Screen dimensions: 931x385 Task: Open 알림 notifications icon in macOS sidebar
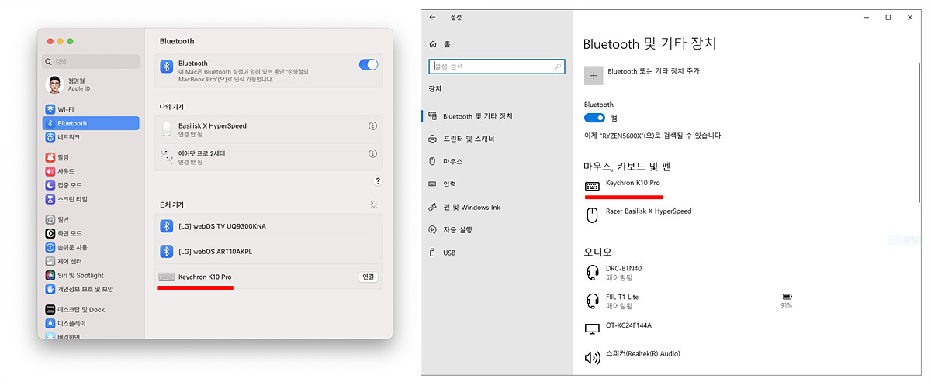pyautogui.click(x=50, y=157)
